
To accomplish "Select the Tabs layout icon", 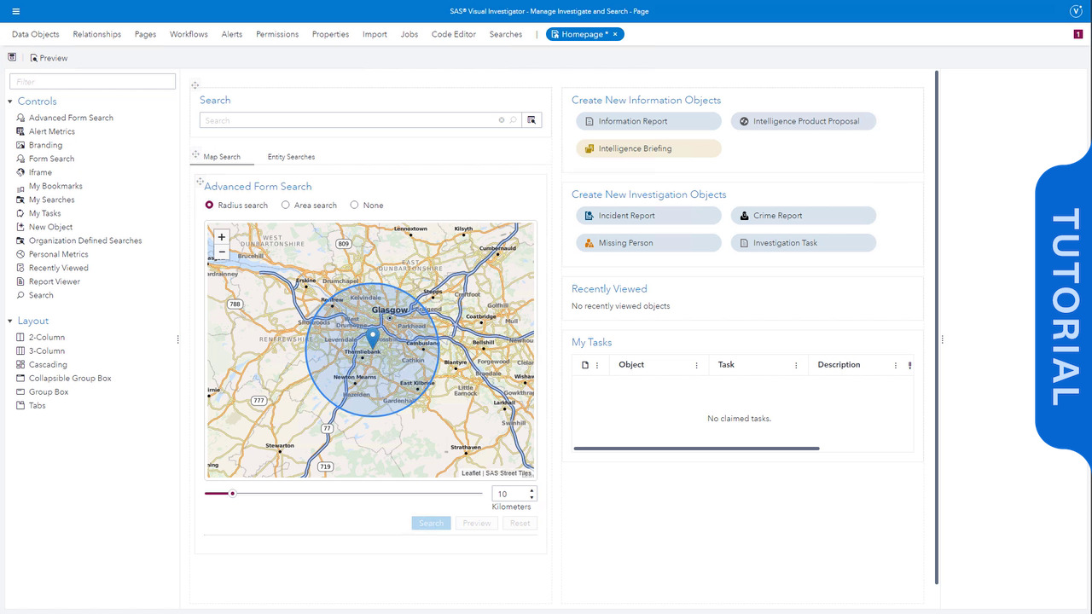I will click(21, 405).
